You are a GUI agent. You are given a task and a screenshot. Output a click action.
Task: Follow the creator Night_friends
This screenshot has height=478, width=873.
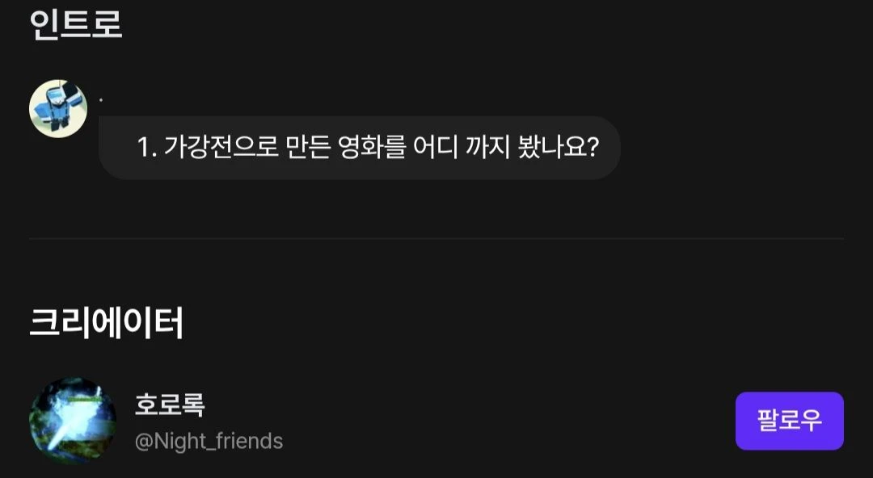pyautogui.click(x=789, y=421)
